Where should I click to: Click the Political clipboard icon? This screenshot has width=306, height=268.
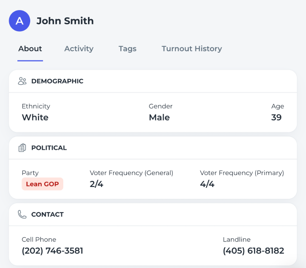[22, 148]
